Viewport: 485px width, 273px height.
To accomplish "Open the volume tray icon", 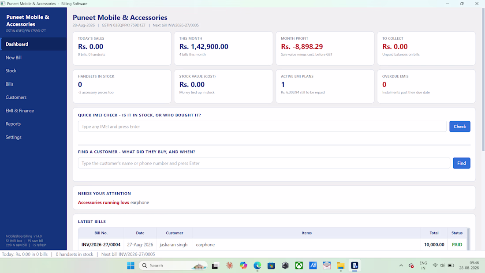I will click(442, 266).
